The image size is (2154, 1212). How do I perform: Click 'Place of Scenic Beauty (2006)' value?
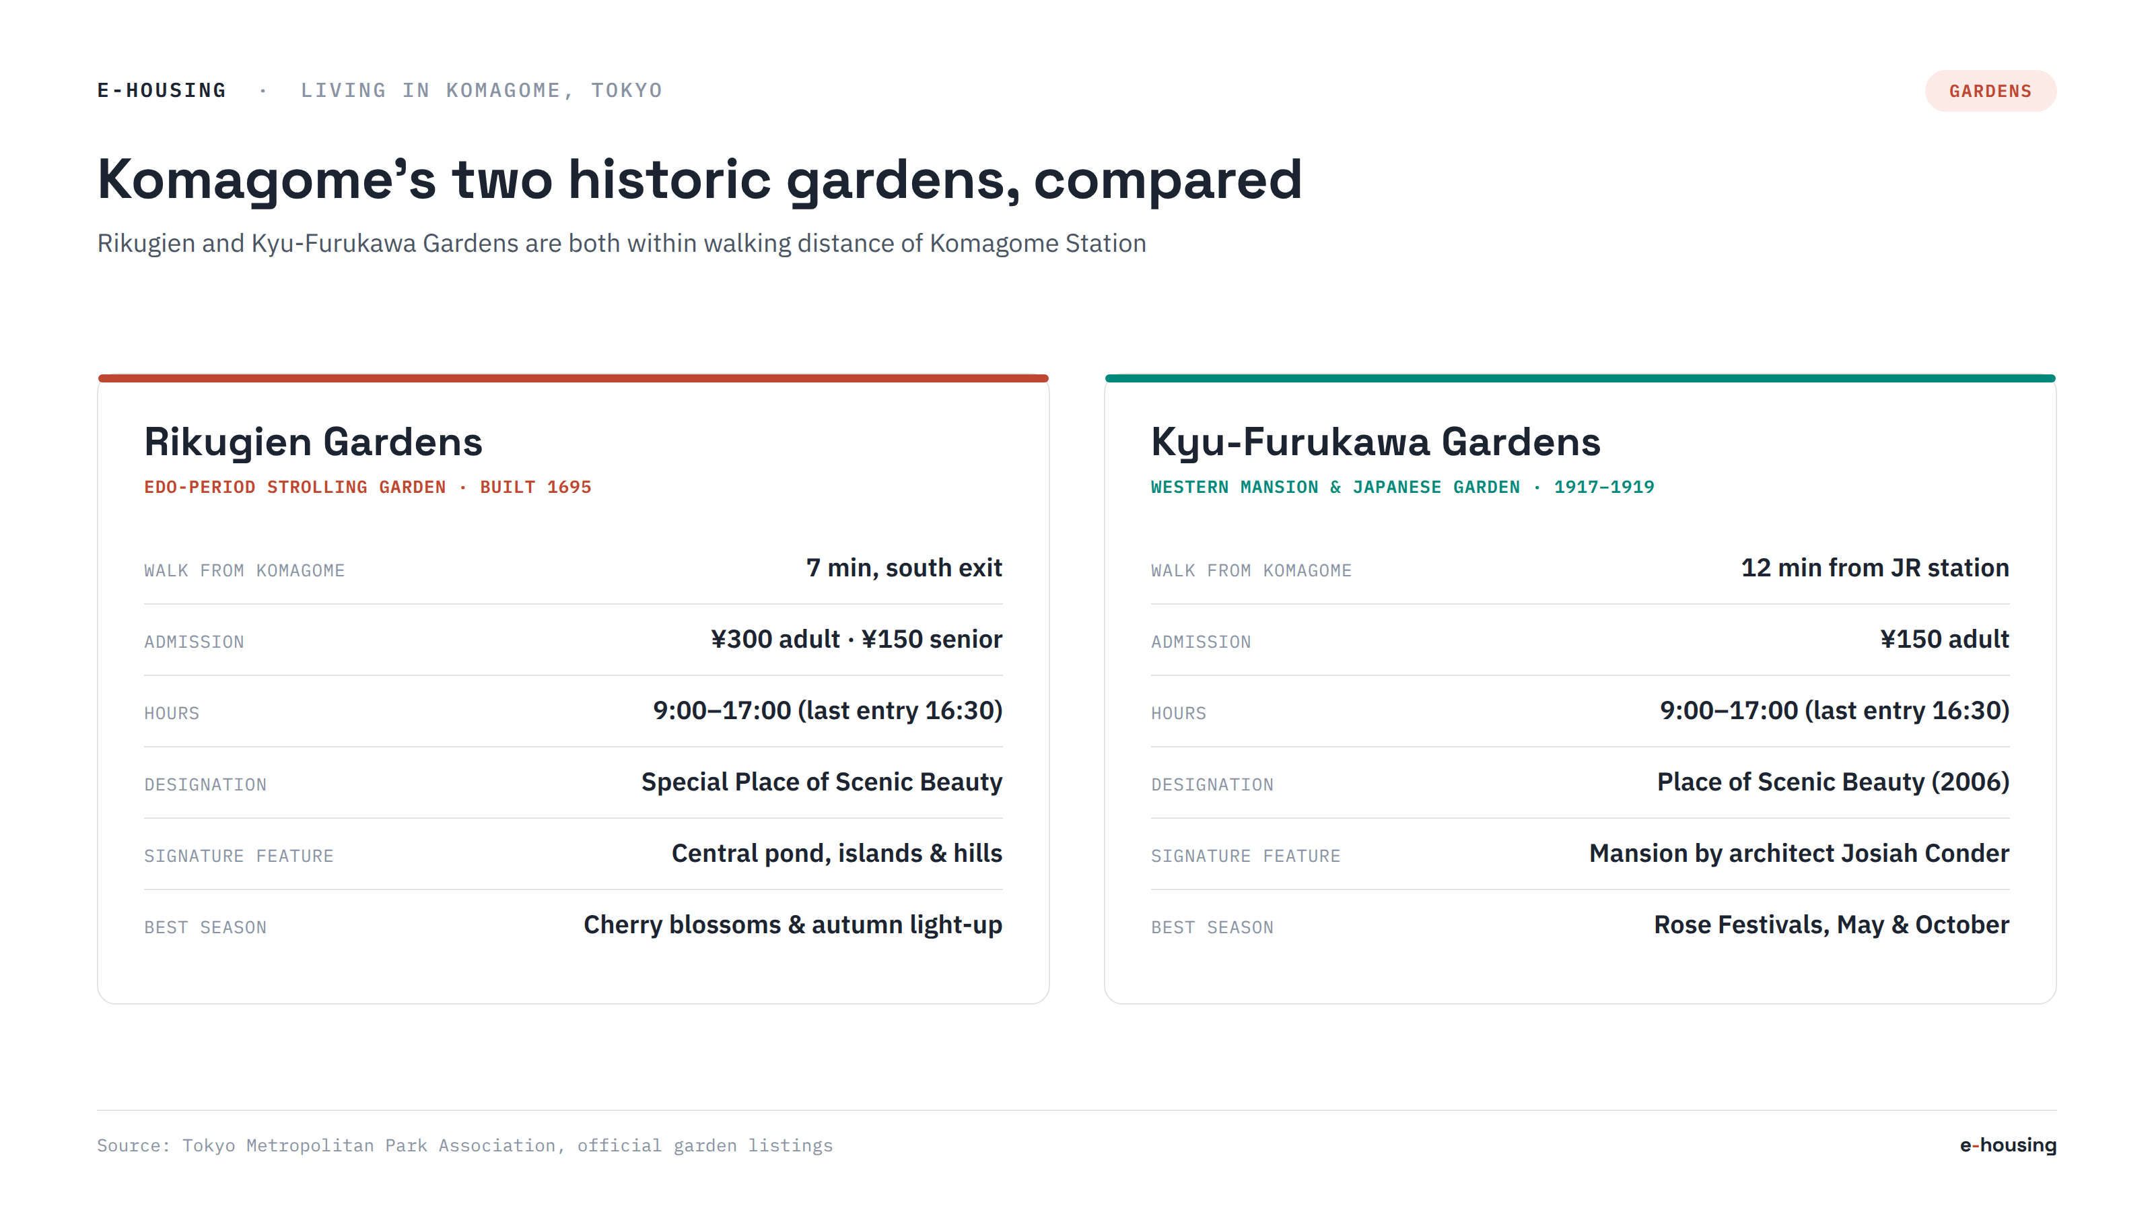[x=1833, y=782]
